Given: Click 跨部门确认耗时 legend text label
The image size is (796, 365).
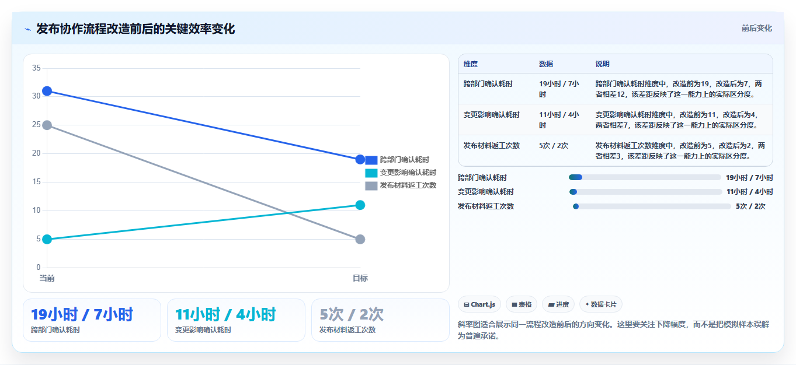Looking at the screenshot, I should point(405,160).
